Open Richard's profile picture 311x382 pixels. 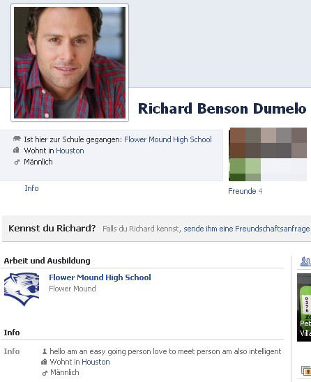point(70,63)
